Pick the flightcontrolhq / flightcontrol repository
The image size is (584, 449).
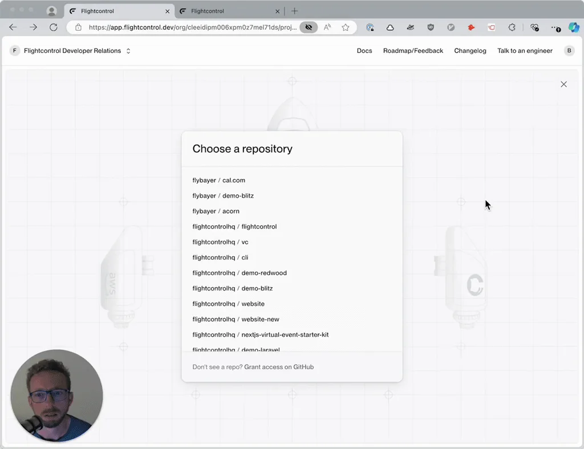coord(234,227)
